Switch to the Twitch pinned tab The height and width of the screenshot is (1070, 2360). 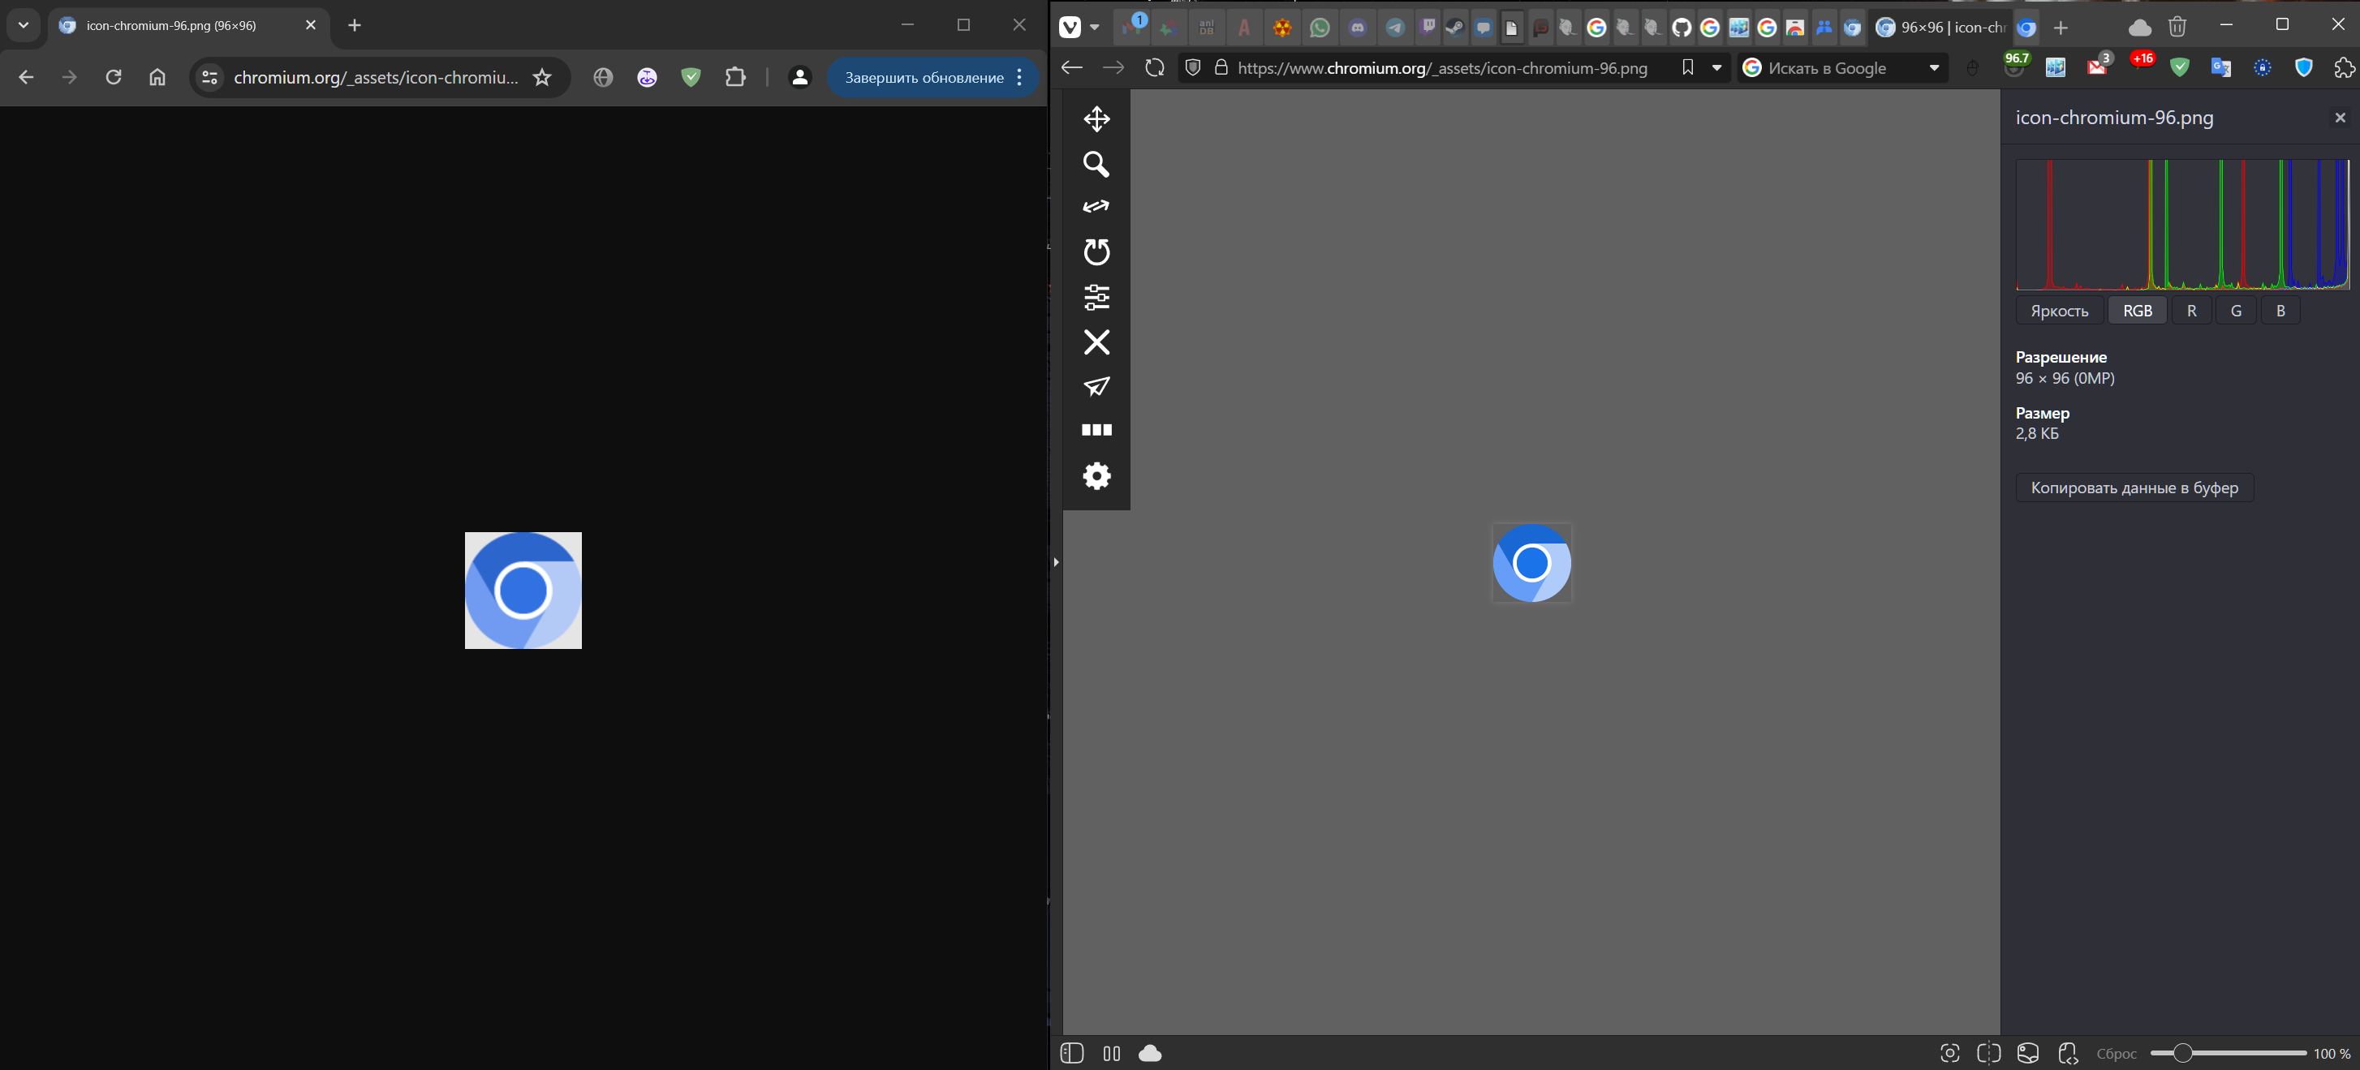coord(1428,28)
